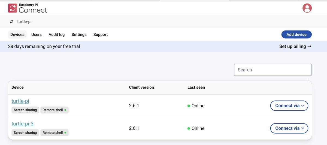Open the Settings tab
327x145 pixels.
click(79, 35)
